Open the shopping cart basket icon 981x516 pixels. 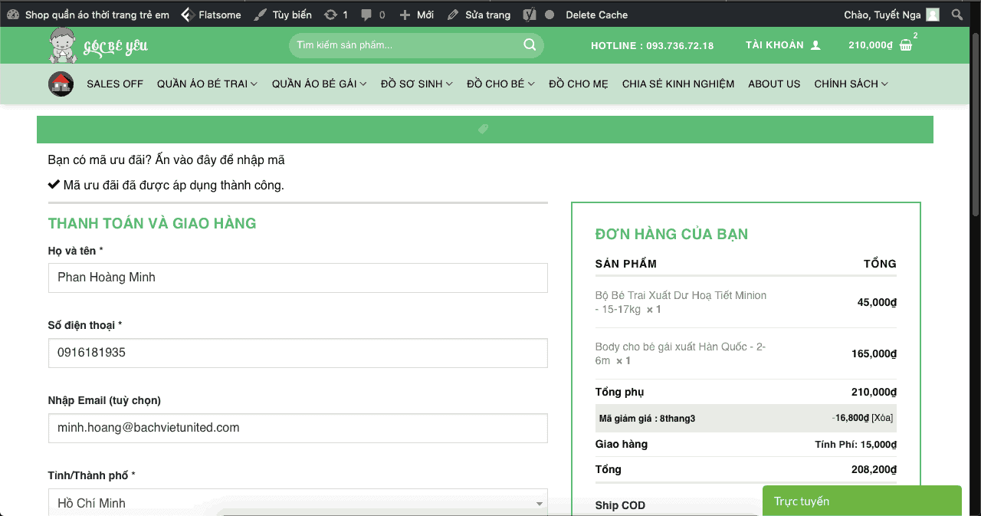click(x=906, y=45)
